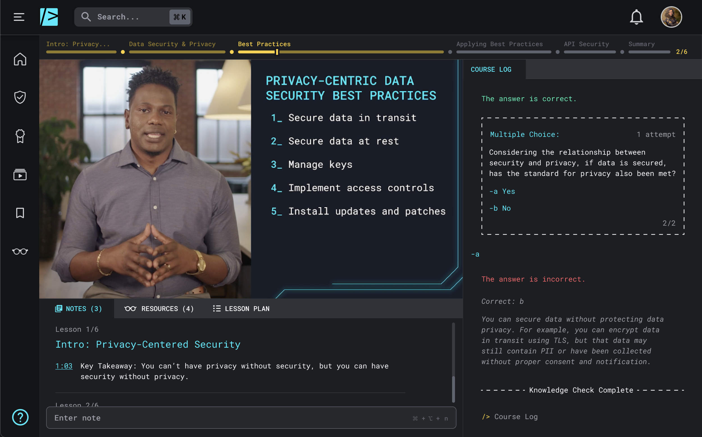Open the hamburger menu icon
702x437 pixels.
coord(19,17)
